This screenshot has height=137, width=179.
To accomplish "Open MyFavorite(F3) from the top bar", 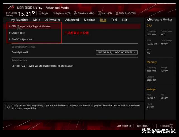I will (62, 13).
